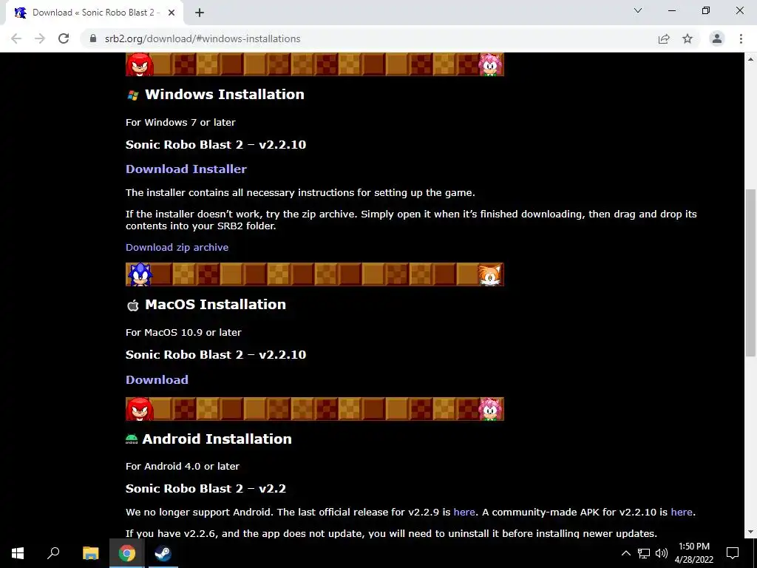Click the Knuckles sprite above Android Installation
The image size is (757, 568).
(x=140, y=409)
